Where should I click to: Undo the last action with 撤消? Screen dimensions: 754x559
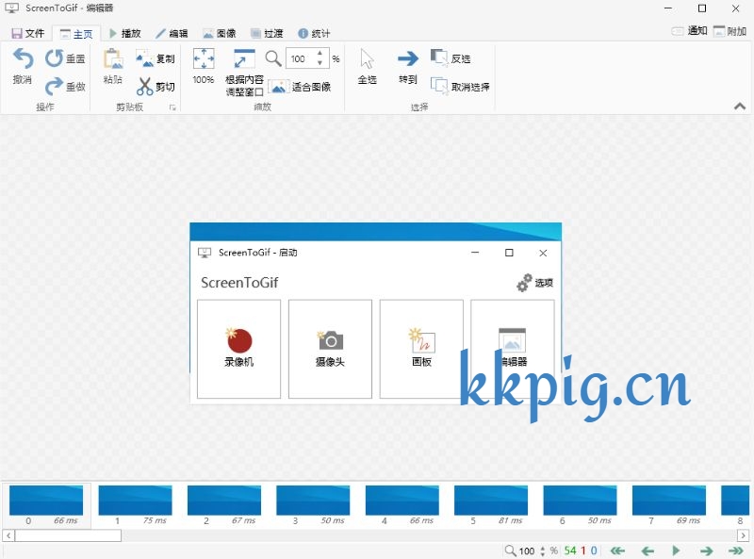[23, 66]
